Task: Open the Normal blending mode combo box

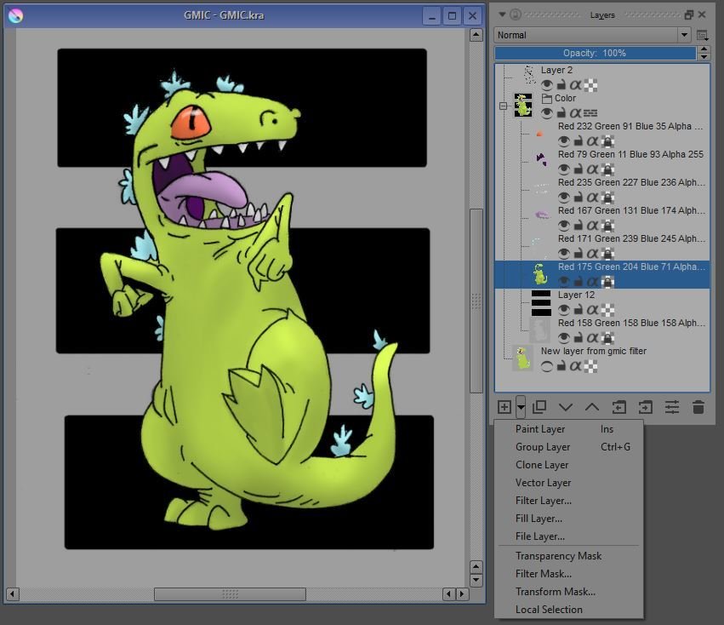Action: click(x=592, y=35)
